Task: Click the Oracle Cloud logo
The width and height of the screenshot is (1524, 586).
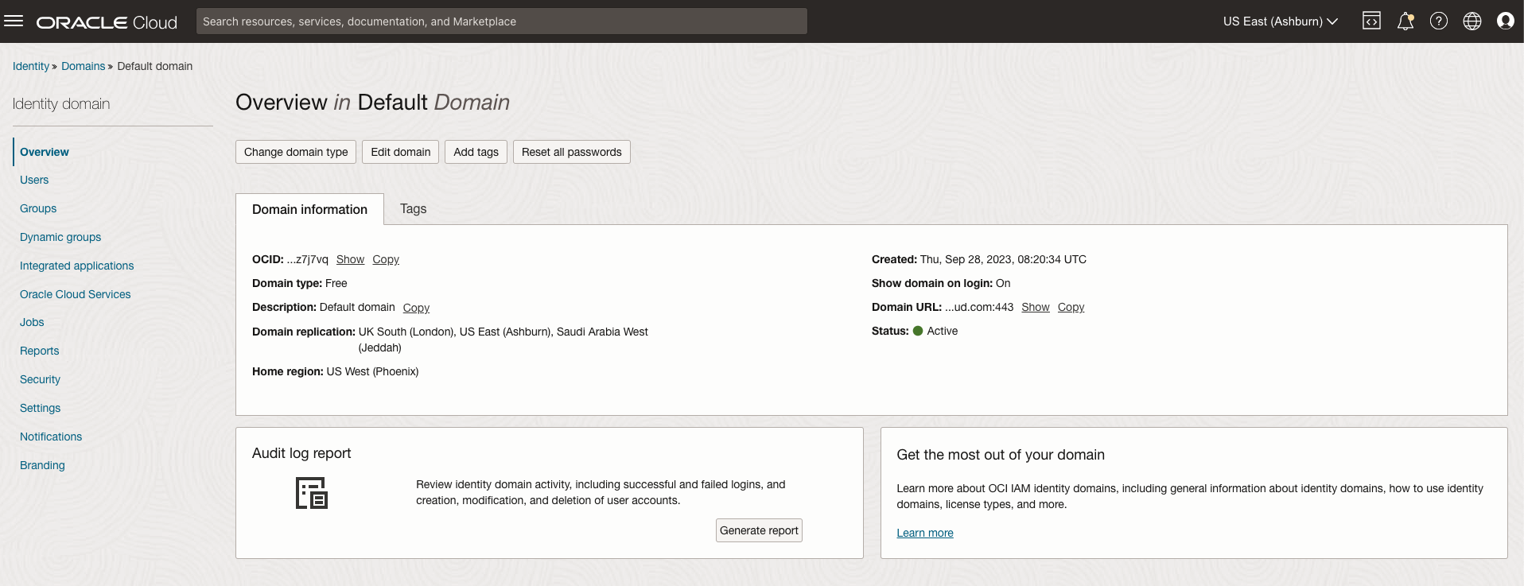Action: click(x=107, y=22)
